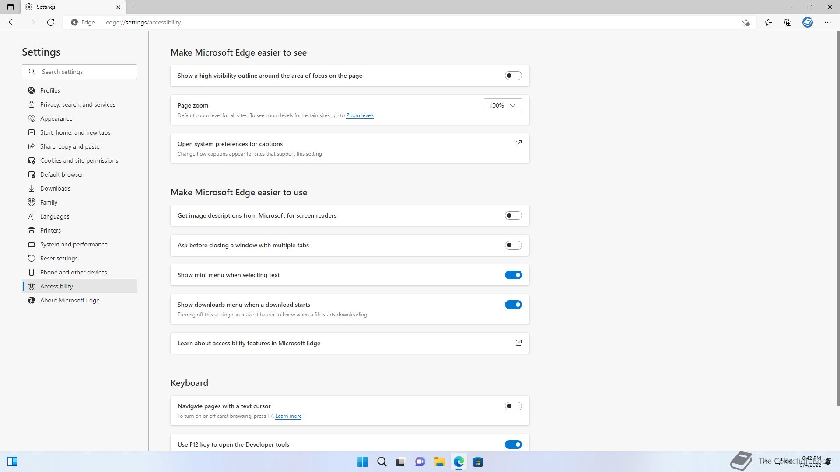The width and height of the screenshot is (840, 472).
Task: Open Phone and other devices
Action: pyautogui.click(x=80, y=272)
